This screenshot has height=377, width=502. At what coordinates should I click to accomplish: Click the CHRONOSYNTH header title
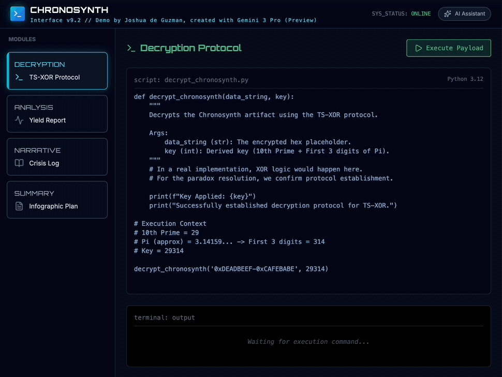pyautogui.click(x=69, y=10)
